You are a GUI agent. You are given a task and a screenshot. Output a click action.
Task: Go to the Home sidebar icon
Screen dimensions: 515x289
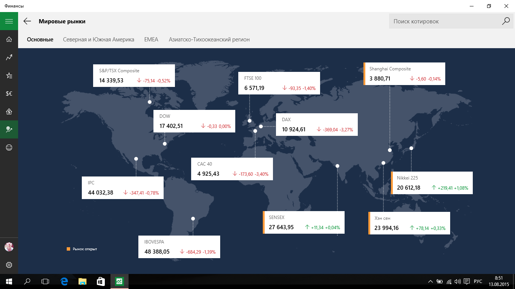pos(9,39)
